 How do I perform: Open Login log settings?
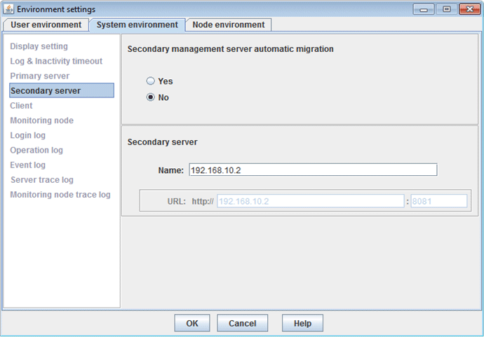point(27,135)
